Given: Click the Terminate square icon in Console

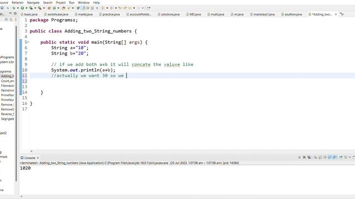Looking at the screenshot, I should [300, 157].
